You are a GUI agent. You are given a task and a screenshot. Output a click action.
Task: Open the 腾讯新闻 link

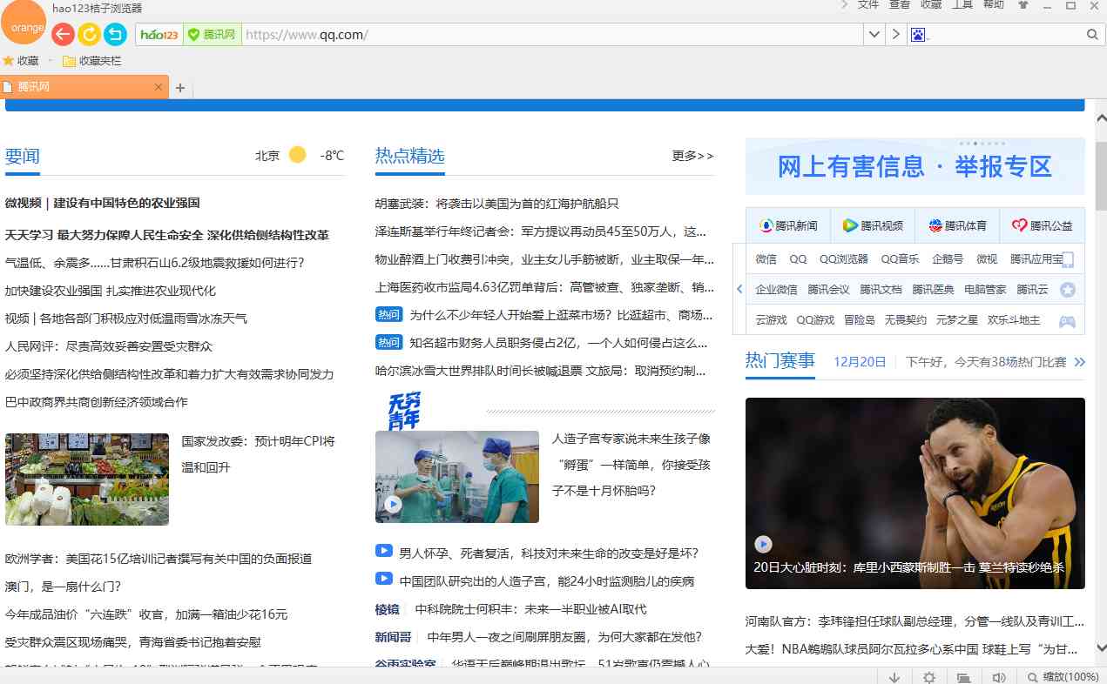[x=788, y=225]
